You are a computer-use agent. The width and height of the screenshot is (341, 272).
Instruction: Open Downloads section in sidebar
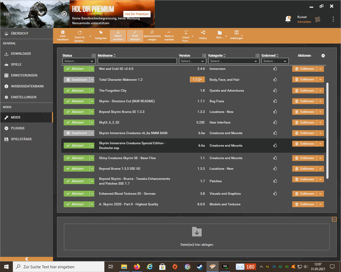tap(21, 54)
